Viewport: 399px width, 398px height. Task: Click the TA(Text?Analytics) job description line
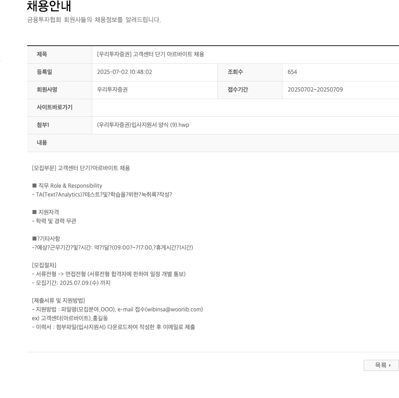click(102, 194)
